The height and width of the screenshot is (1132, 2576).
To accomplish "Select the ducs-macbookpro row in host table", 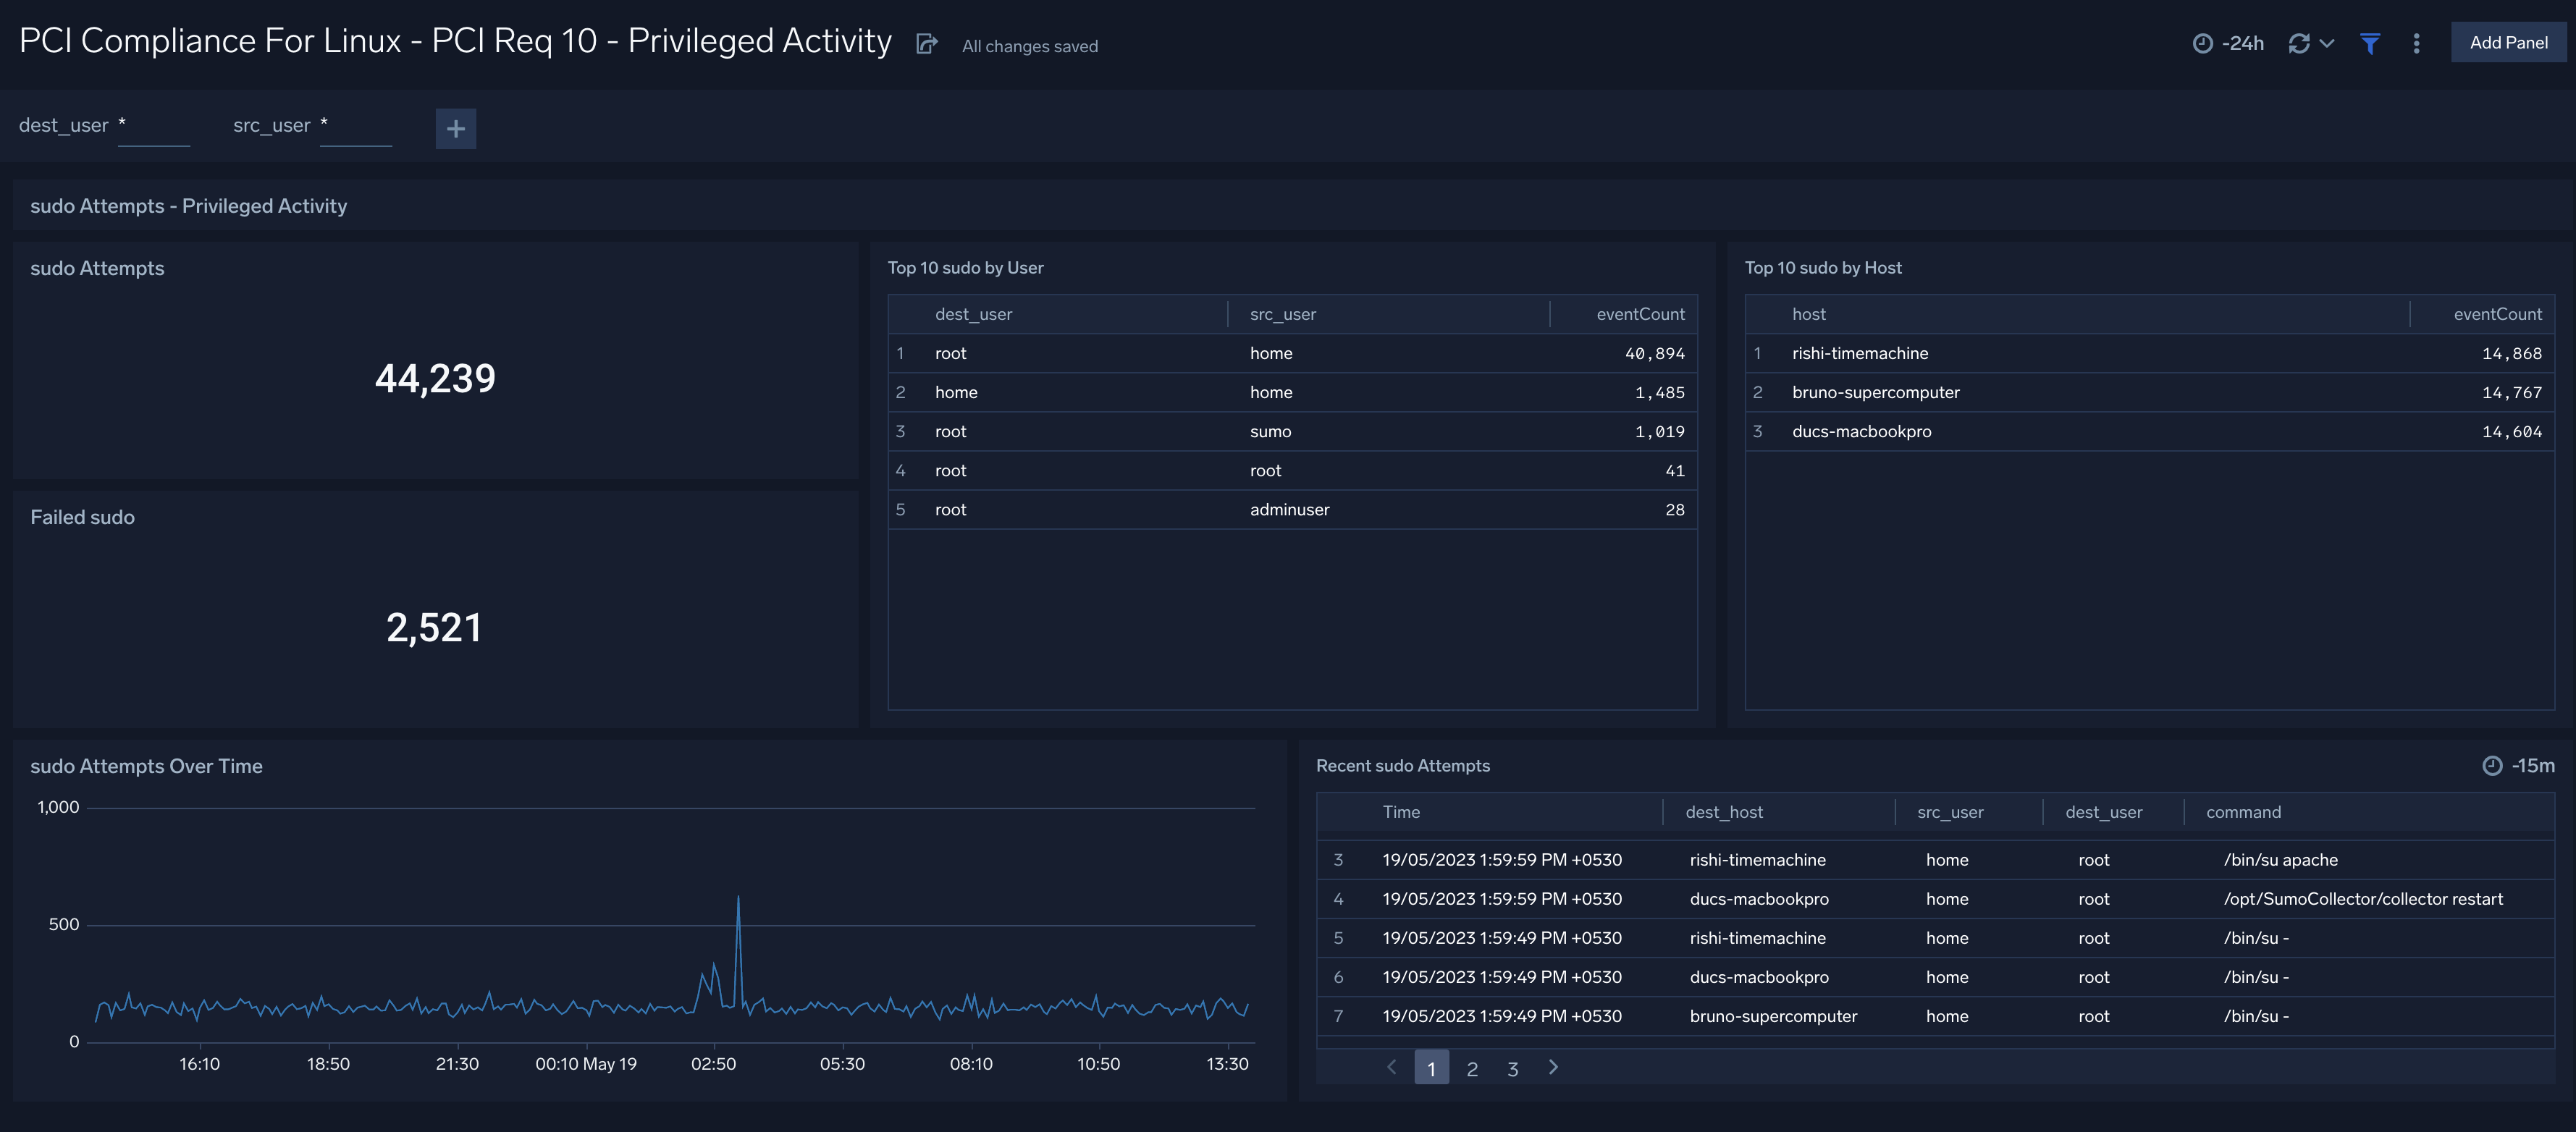I will click(x=2150, y=431).
